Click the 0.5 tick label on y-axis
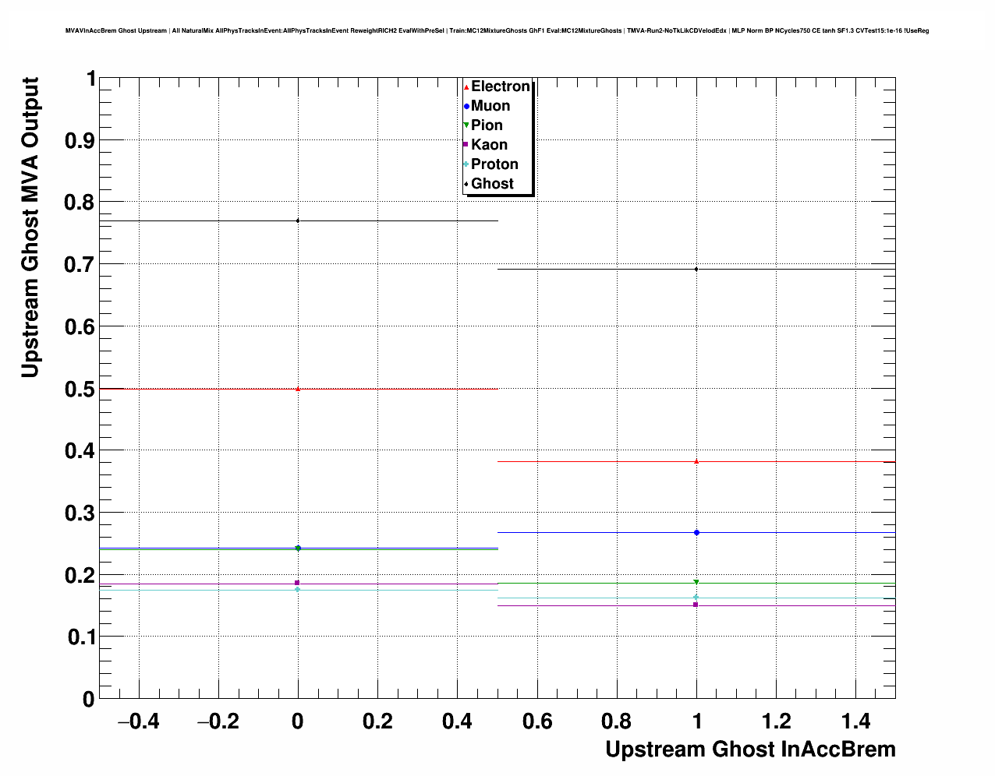 tap(80, 389)
